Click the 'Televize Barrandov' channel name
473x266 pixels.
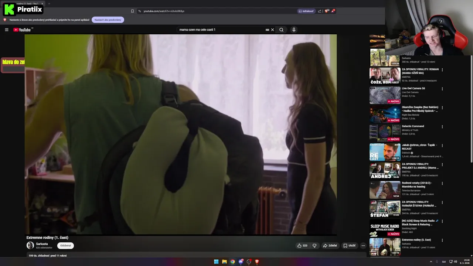coord(411,191)
